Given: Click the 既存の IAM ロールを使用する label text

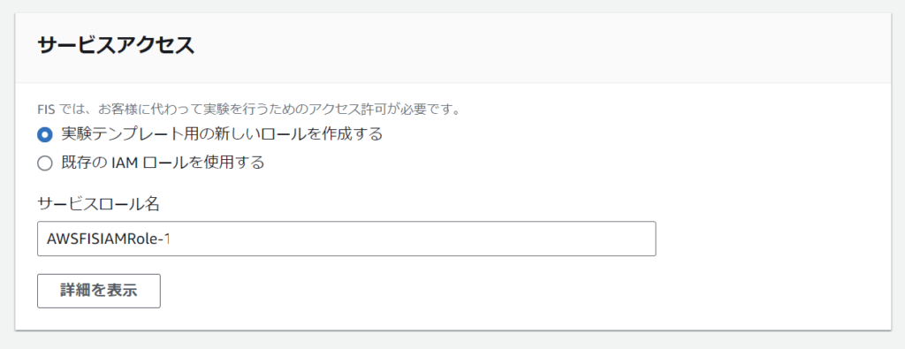Looking at the screenshot, I should click(163, 163).
